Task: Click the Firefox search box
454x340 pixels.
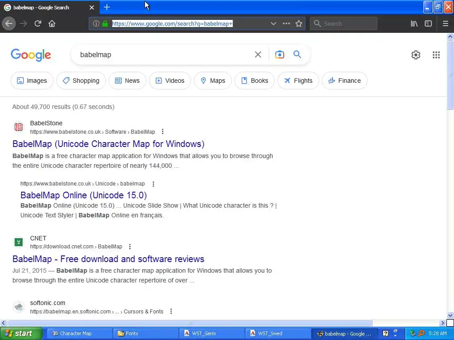Action: (344, 23)
